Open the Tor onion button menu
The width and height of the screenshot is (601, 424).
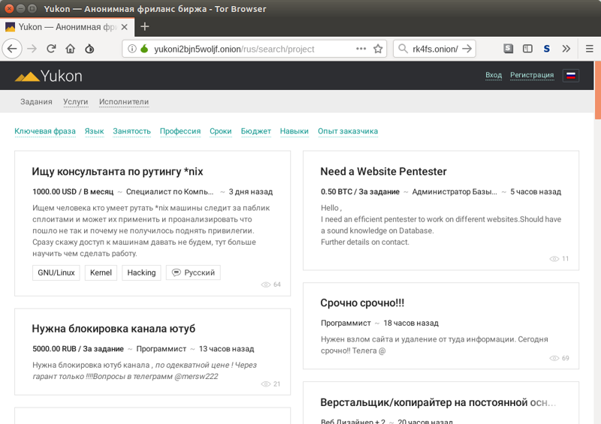point(89,49)
